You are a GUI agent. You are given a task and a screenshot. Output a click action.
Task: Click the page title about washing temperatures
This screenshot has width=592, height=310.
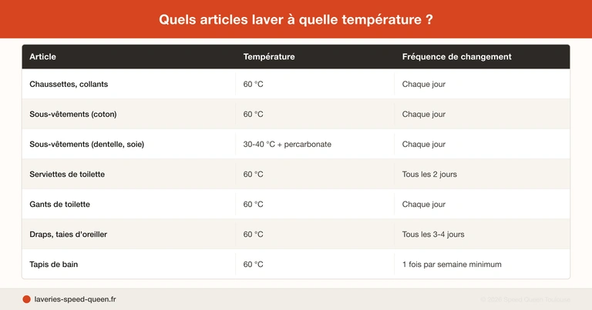pyautogui.click(x=296, y=19)
